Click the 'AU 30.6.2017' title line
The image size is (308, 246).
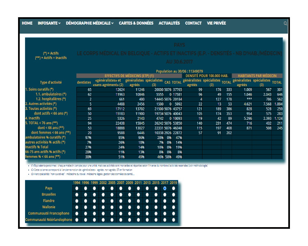(x=179, y=62)
